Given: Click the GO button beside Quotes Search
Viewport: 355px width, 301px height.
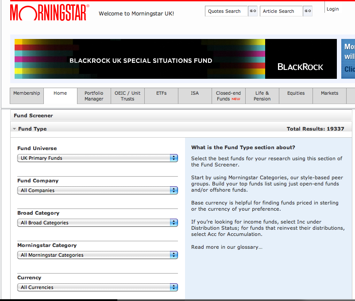Looking at the screenshot, I should coord(253,11).
